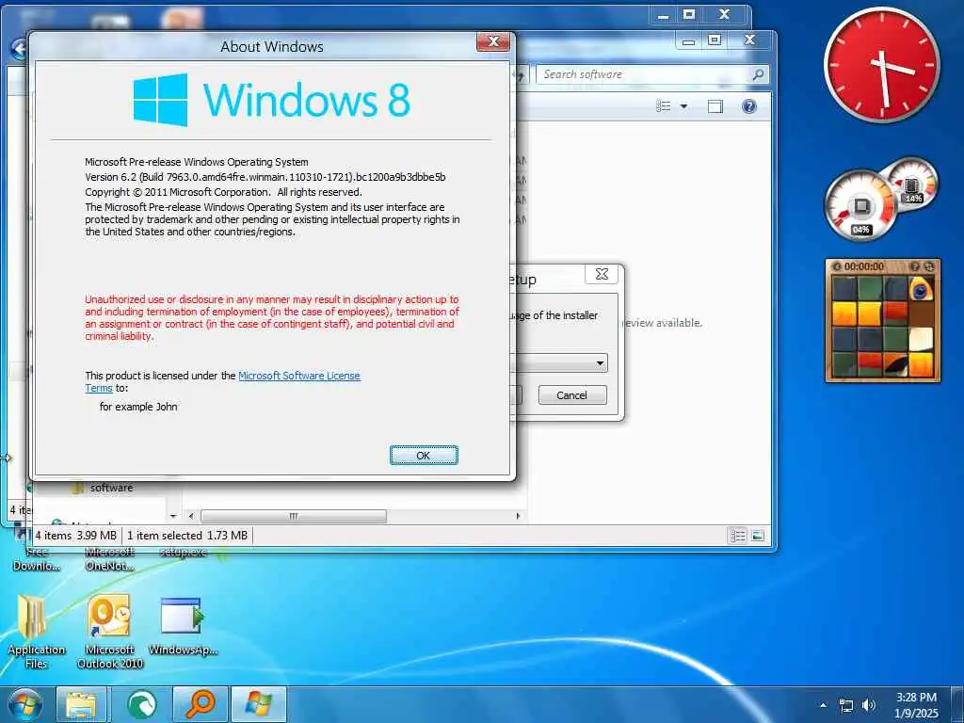Click the '4 items 3.99 MB' status text

75,536
